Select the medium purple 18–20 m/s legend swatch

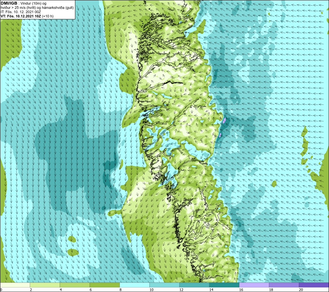point(284,285)
